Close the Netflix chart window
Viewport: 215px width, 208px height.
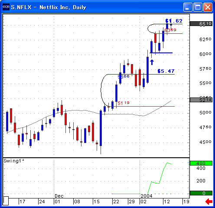(208, 7)
